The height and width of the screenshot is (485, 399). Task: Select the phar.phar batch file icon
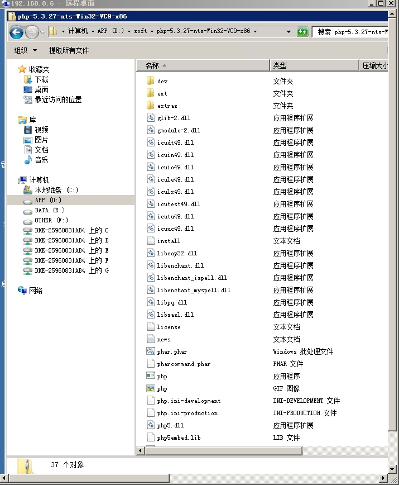point(151,351)
